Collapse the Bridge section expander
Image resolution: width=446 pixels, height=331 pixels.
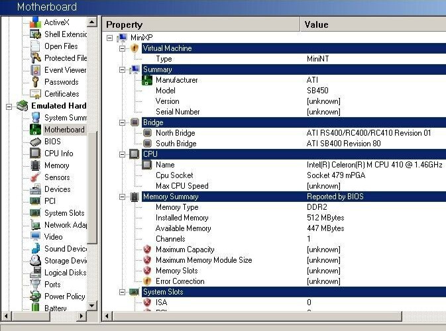pos(122,122)
